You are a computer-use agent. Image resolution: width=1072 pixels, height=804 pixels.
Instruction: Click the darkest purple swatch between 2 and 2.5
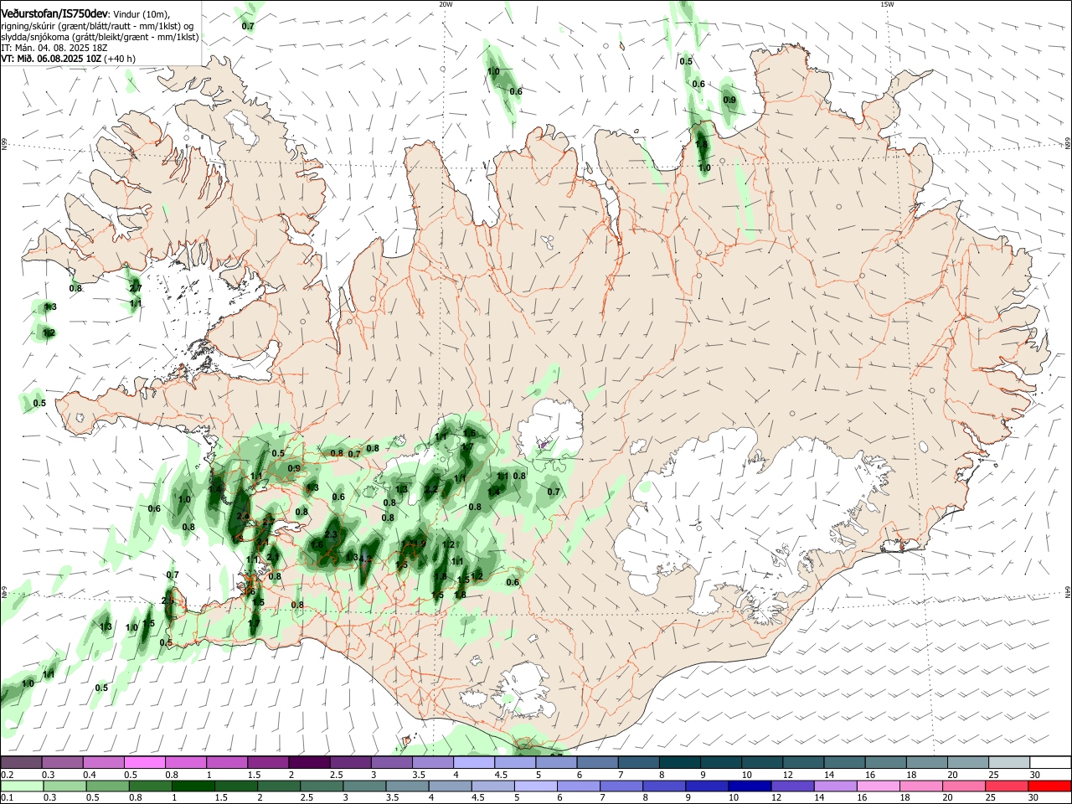click(x=309, y=762)
